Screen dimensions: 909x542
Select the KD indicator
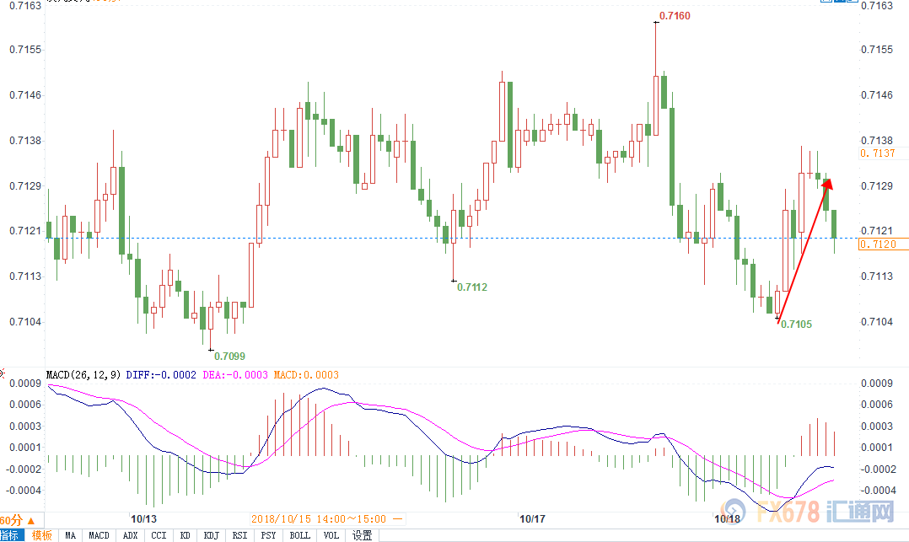[x=185, y=535]
